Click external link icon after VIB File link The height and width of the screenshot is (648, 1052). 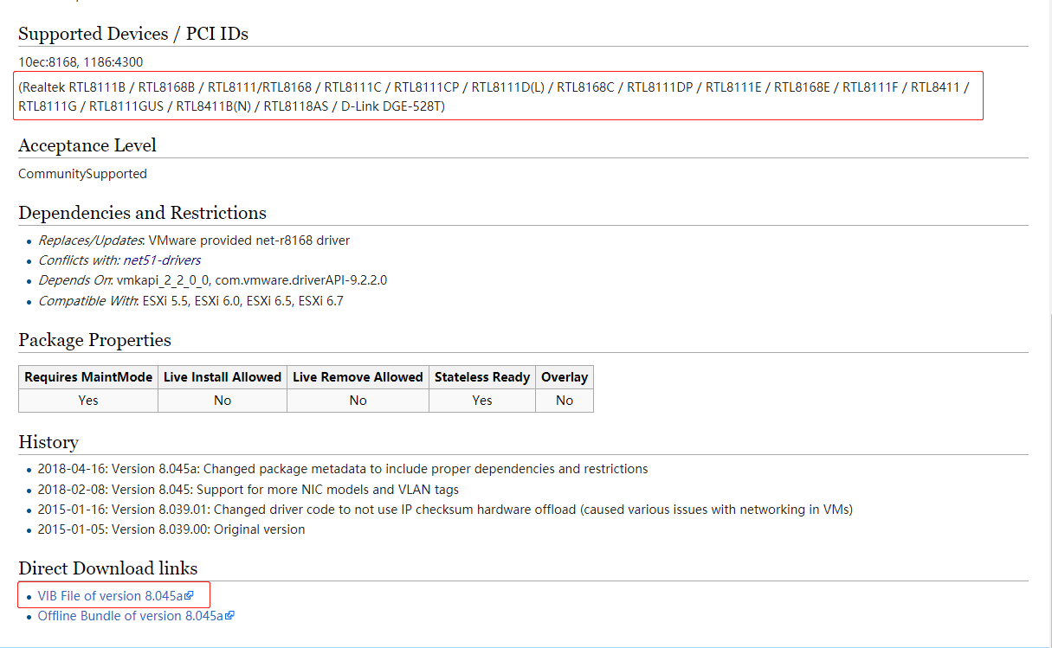(x=189, y=596)
